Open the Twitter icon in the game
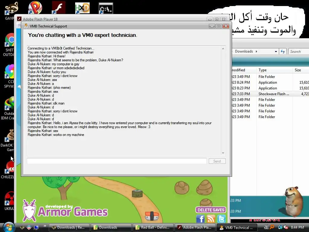The image size is (309, 232). coord(221,219)
